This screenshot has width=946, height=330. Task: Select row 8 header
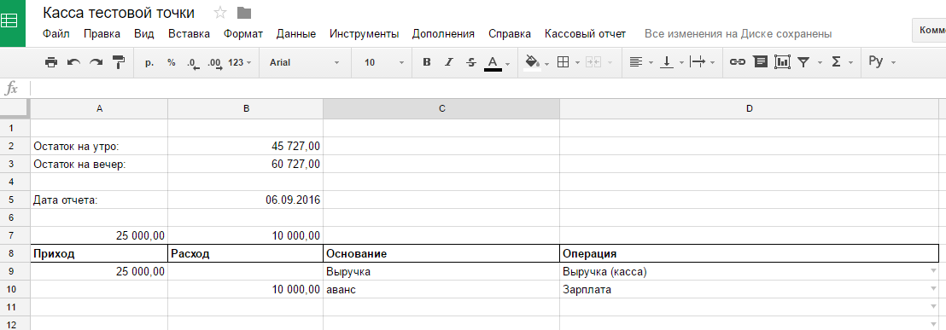pos(15,253)
